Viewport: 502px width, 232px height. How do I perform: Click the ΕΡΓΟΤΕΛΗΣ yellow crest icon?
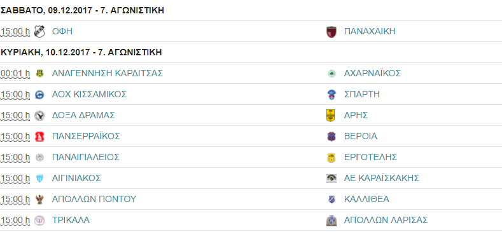pyautogui.click(x=331, y=158)
